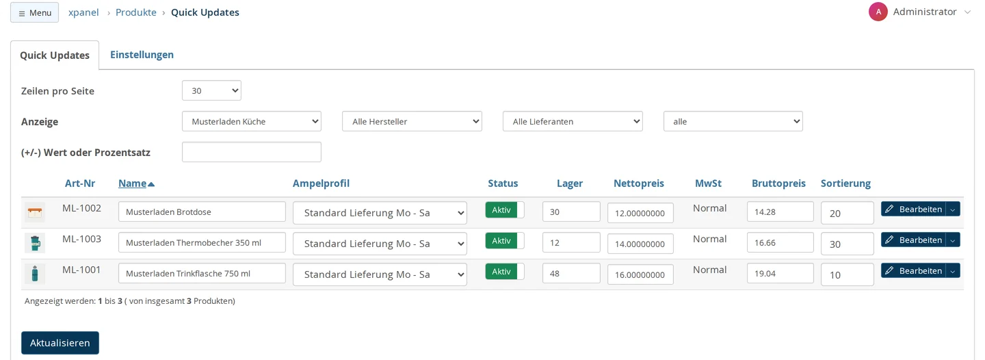Click Bearbeiten for Musterladen Thermobecher
Image resolution: width=985 pixels, height=360 pixels.
pos(913,240)
